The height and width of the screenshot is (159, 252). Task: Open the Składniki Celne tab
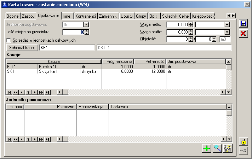point(175,16)
